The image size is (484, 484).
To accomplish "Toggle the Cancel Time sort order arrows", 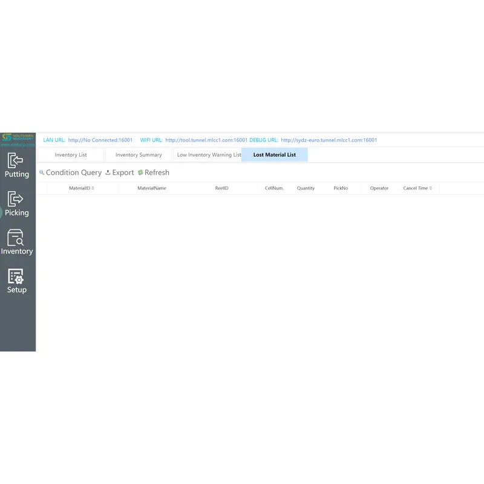I will (x=431, y=188).
